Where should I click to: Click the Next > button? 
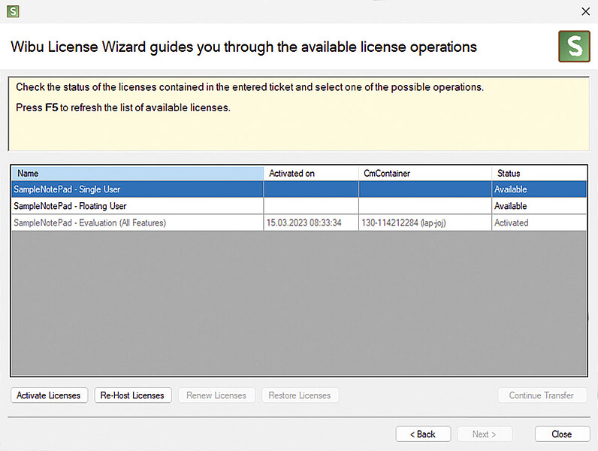click(x=485, y=434)
